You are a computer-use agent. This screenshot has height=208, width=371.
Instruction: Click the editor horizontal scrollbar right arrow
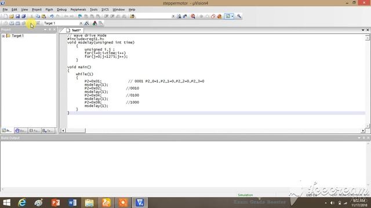coord(363,131)
